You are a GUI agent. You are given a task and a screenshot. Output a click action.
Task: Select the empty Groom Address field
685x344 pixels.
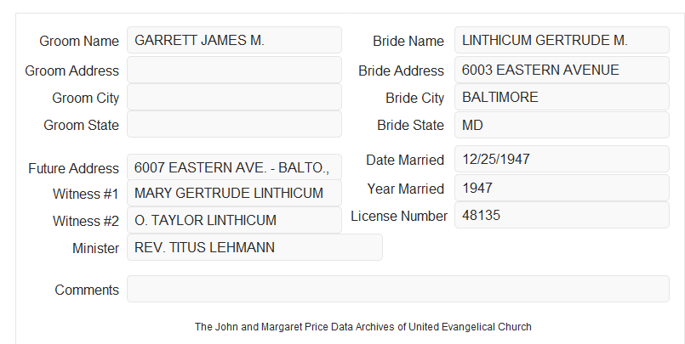234,70
